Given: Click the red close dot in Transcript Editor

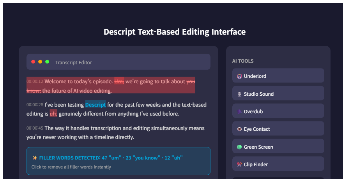Looking at the screenshot, I should [33, 62].
